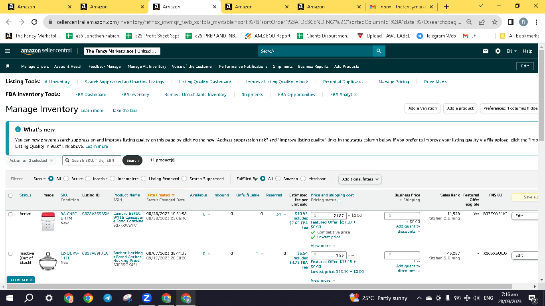
Task: Expand View more under the Anchor Hocking price
Action: tap(323, 280)
